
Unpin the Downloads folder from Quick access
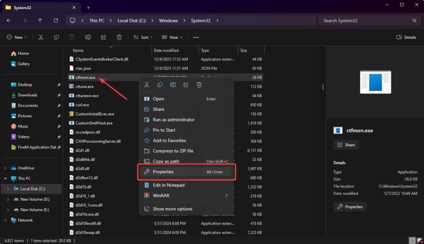(59, 95)
